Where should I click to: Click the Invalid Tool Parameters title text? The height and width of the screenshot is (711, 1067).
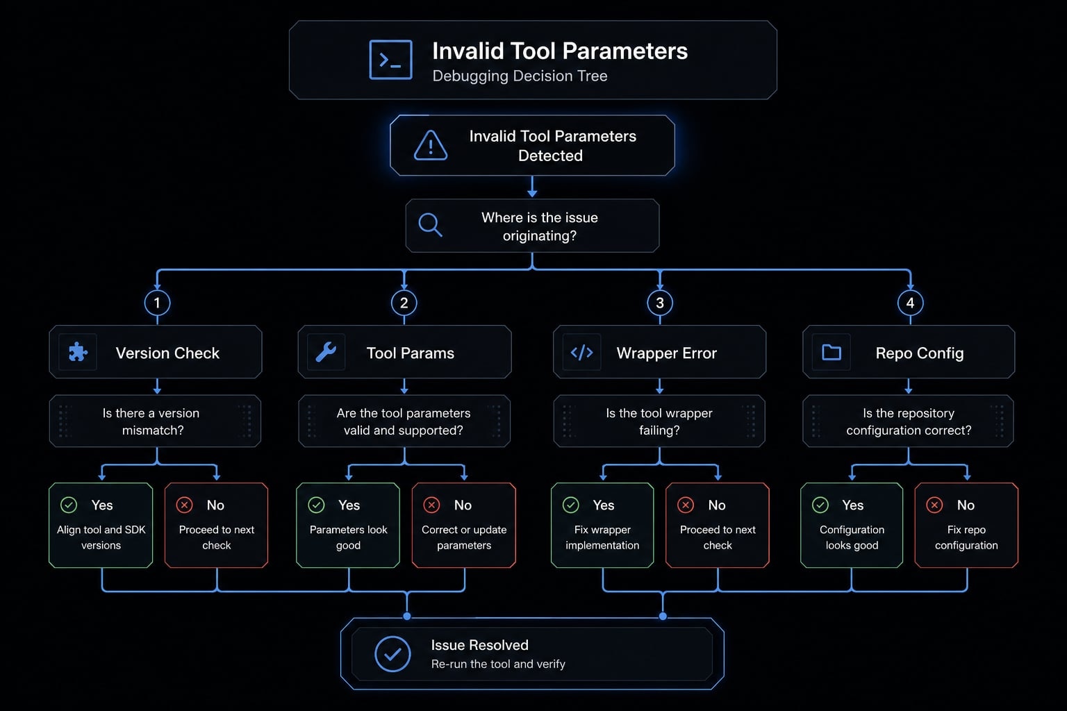(x=560, y=51)
